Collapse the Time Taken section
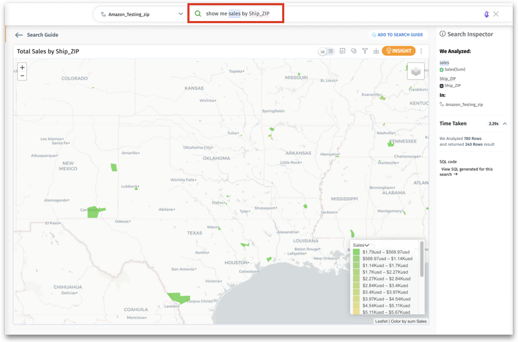 coord(504,124)
